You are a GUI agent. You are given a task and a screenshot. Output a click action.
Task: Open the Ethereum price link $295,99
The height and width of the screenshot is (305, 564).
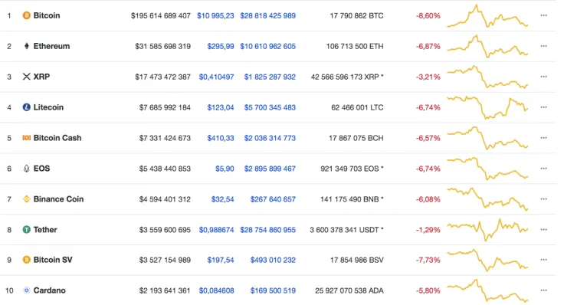[221, 47]
